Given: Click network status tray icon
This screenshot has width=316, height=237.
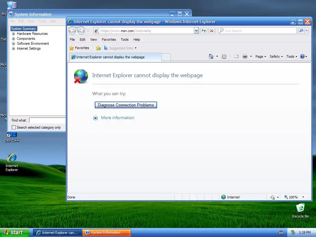Looking at the screenshot, I should [x=293, y=232].
